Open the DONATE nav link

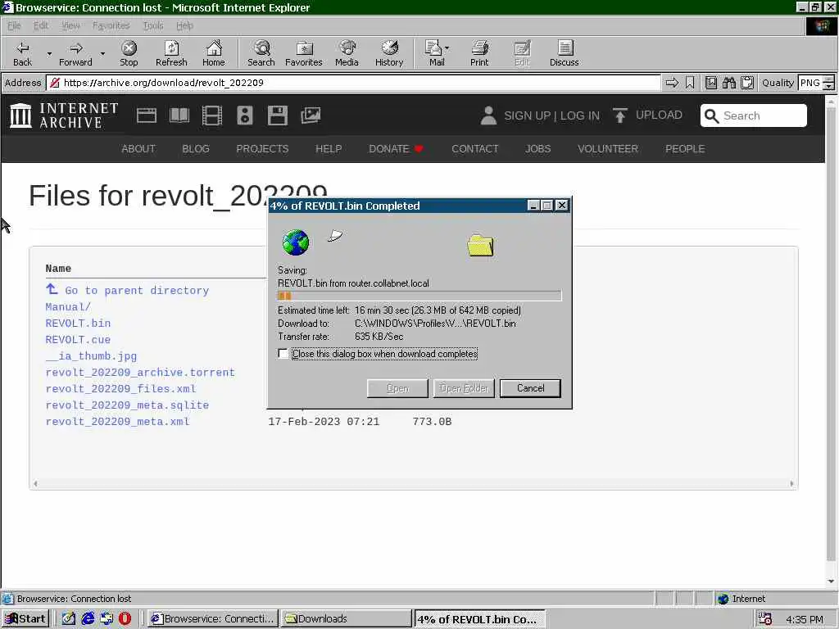click(396, 149)
